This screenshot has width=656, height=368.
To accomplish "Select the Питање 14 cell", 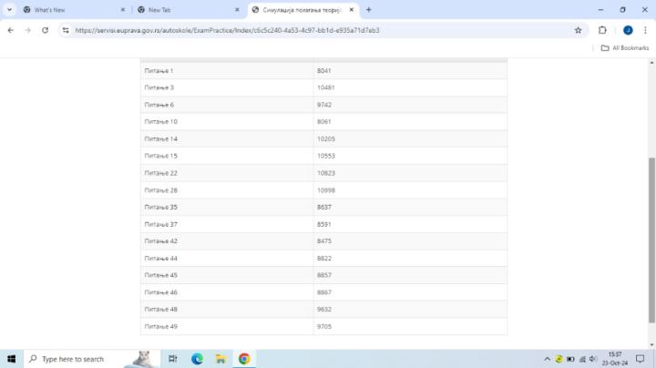I will coord(227,138).
